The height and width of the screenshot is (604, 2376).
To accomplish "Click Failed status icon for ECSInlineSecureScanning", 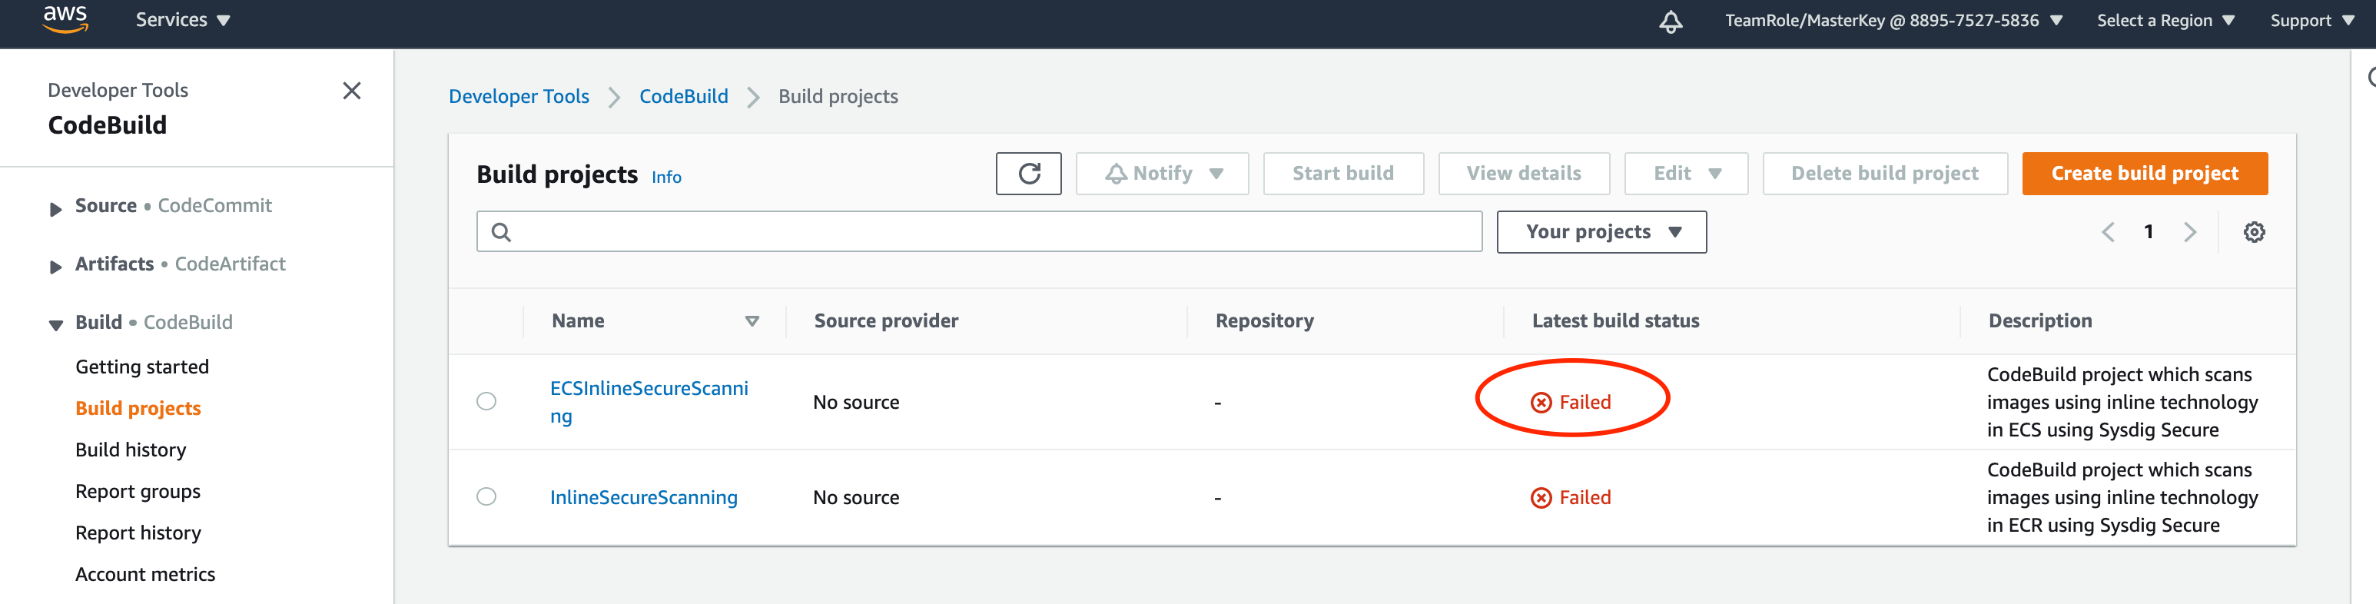I will click(x=1541, y=402).
